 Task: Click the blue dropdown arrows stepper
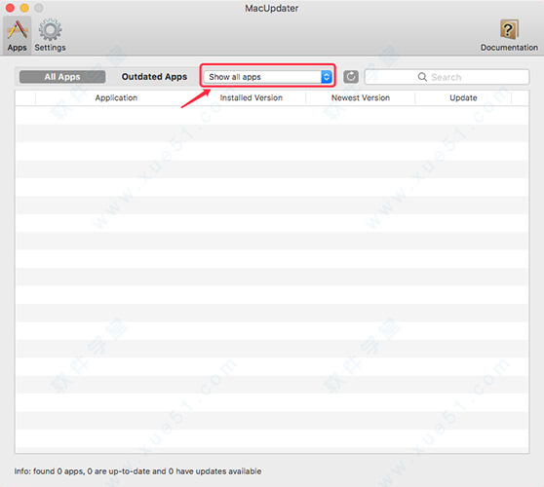[x=327, y=77]
